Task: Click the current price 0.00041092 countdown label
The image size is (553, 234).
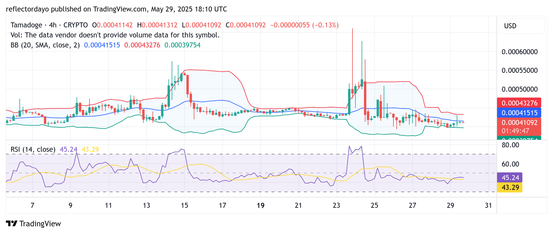Action: point(519,127)
